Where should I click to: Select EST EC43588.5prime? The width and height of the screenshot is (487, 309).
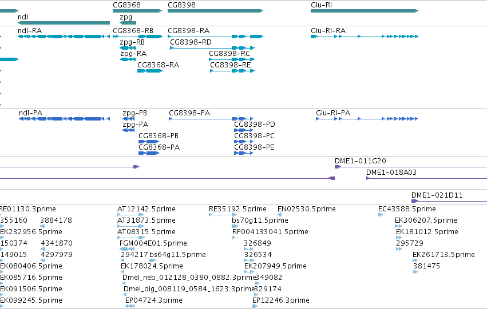(407, 209)
